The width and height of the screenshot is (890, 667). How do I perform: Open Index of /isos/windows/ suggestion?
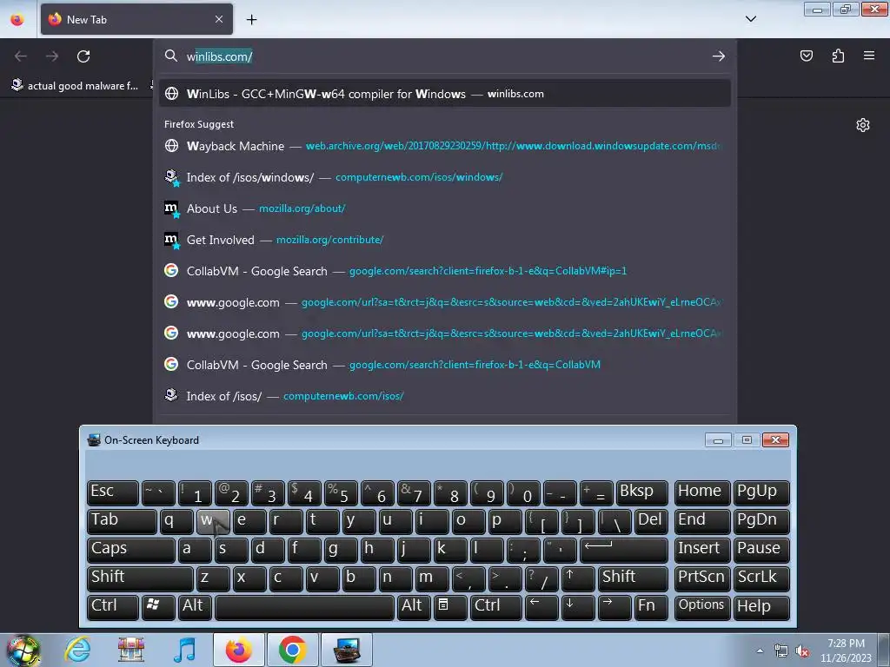(x=445, y=177)
